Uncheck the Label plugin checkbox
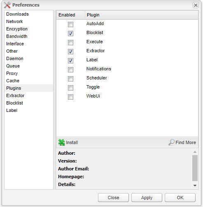 pos(70,60)
